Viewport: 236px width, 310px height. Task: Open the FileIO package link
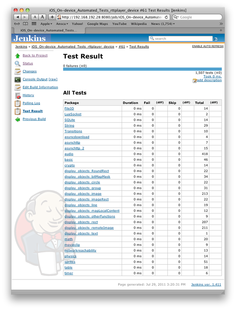pos(69,109)
